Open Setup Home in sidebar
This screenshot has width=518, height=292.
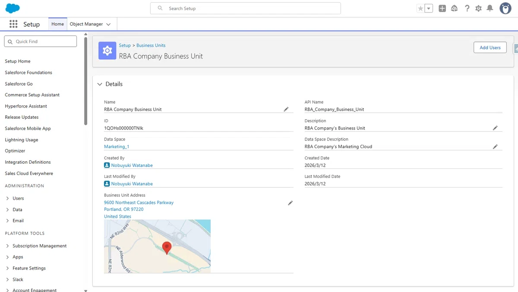[x=18, y=61]
